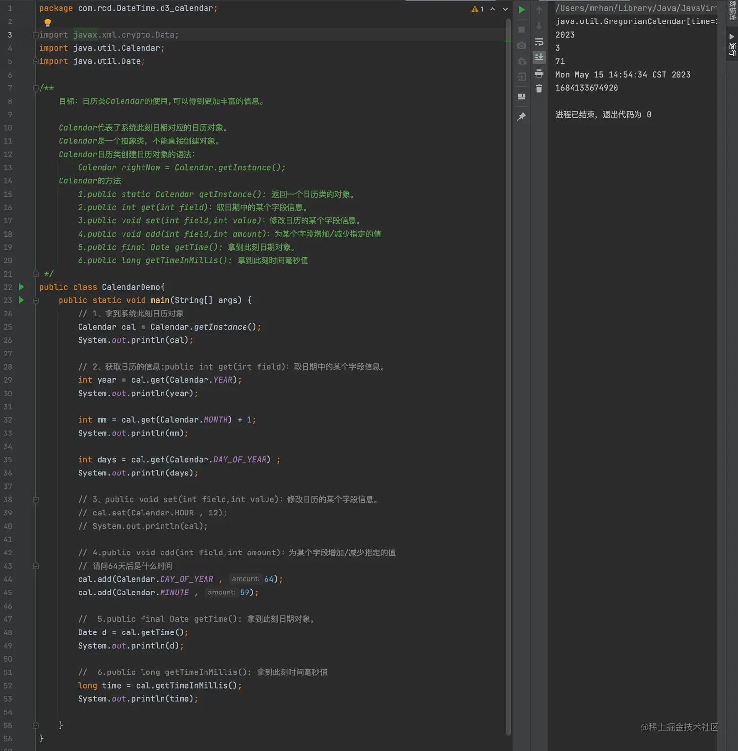Go to next highlighted problem arrow
The height and width of the screenshot is (751, 738).
pos(505,9)
